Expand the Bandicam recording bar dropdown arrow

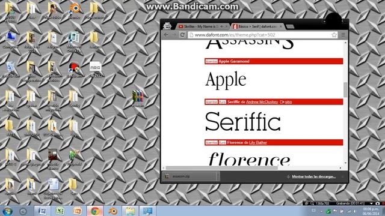371,203
